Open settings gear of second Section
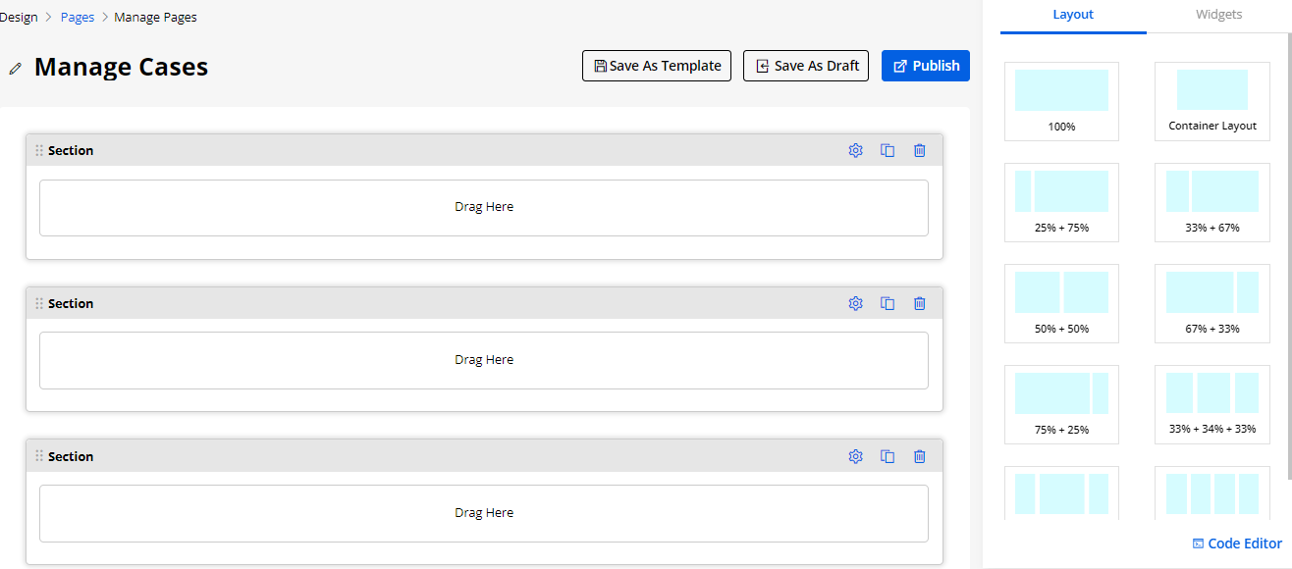The width and height of the screenshot is (1292, 569). [855, 303]
